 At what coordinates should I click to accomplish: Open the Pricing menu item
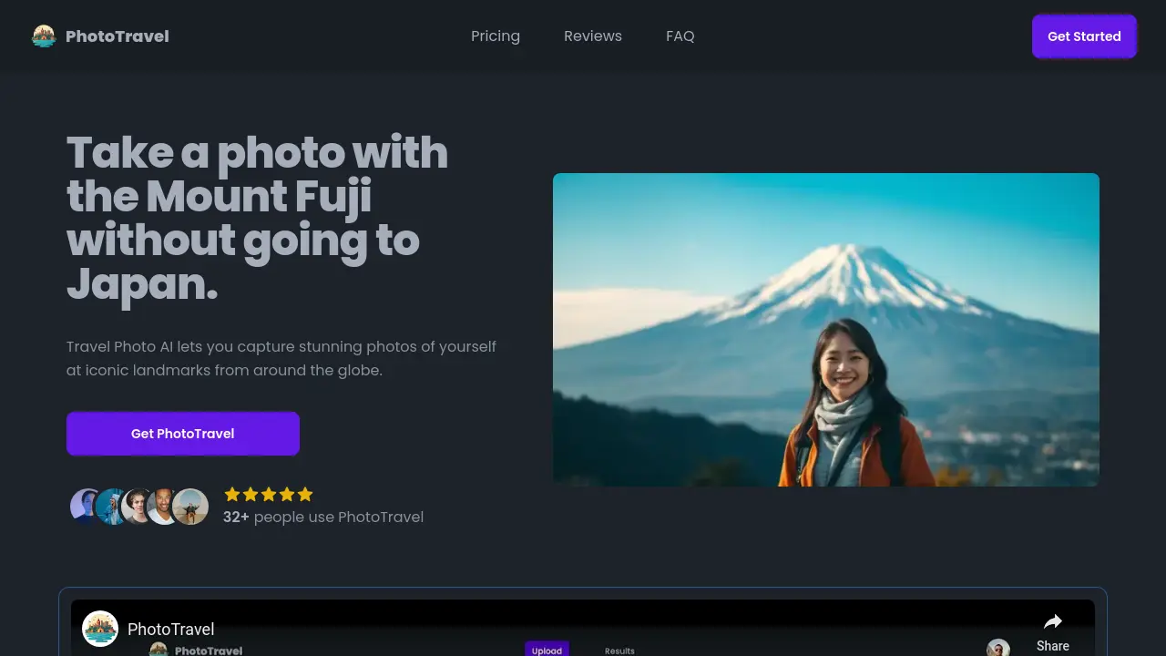point(496,36)
